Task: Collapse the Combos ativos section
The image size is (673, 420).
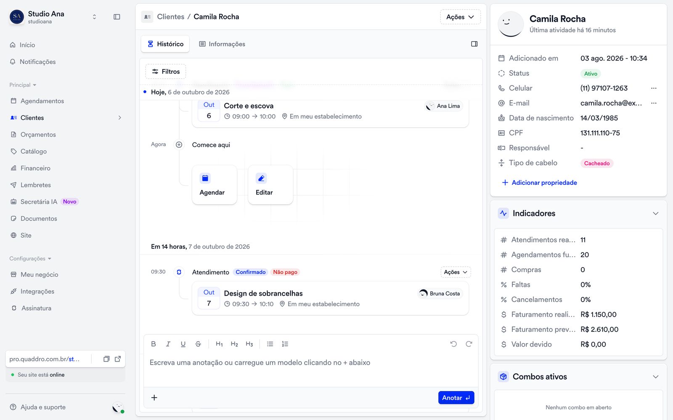Action: pyautogui.click(x=655, y=377)
